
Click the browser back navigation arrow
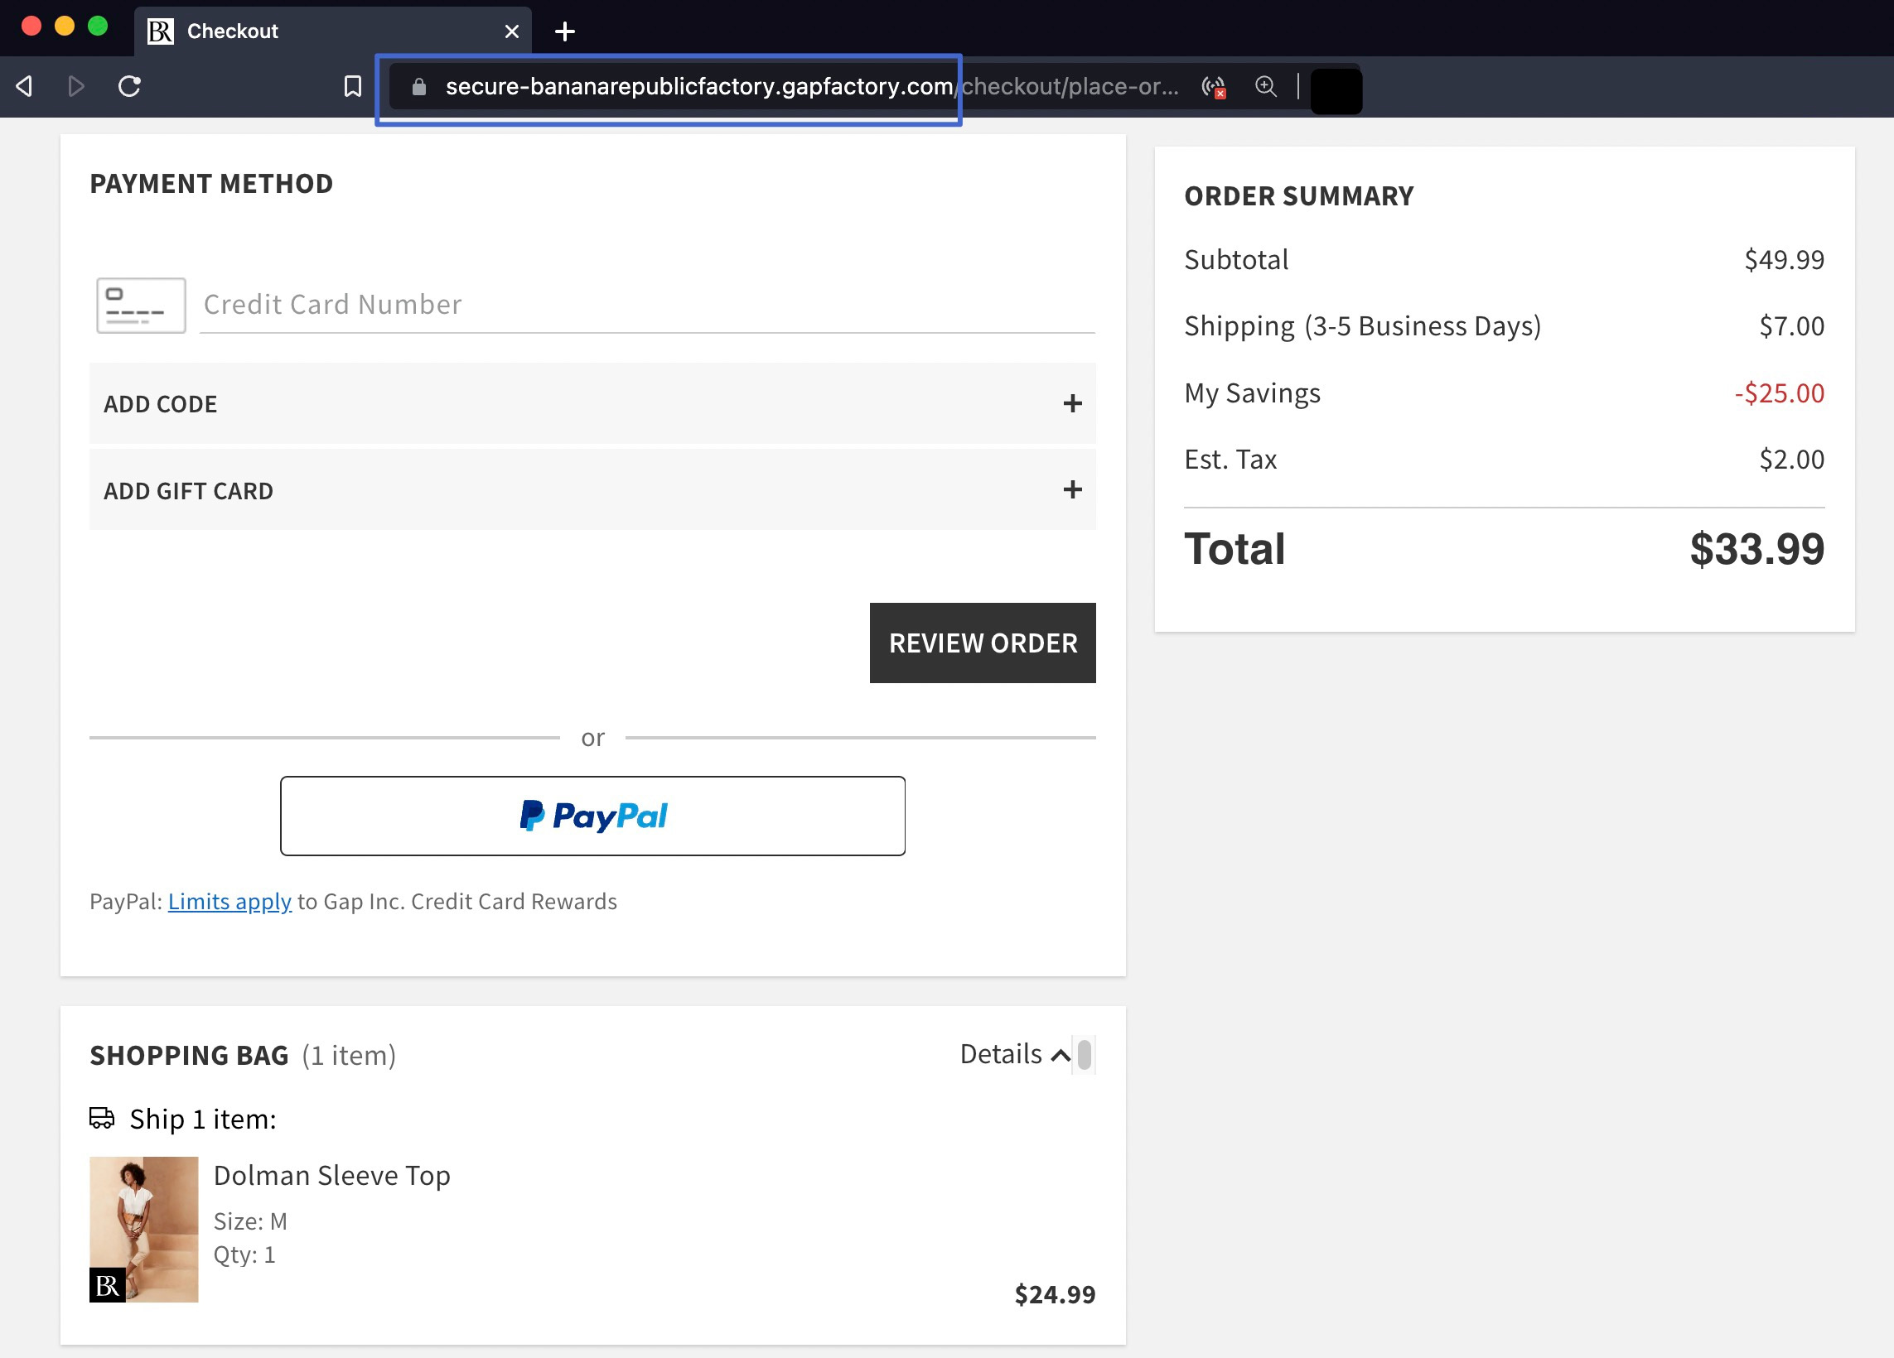pos(23,86)
